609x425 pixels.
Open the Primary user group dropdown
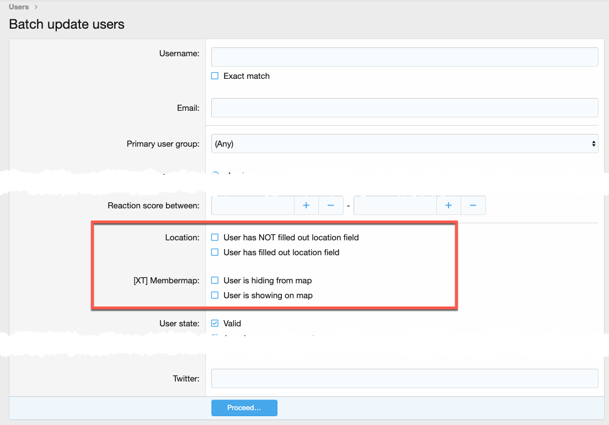click(404, 144)
